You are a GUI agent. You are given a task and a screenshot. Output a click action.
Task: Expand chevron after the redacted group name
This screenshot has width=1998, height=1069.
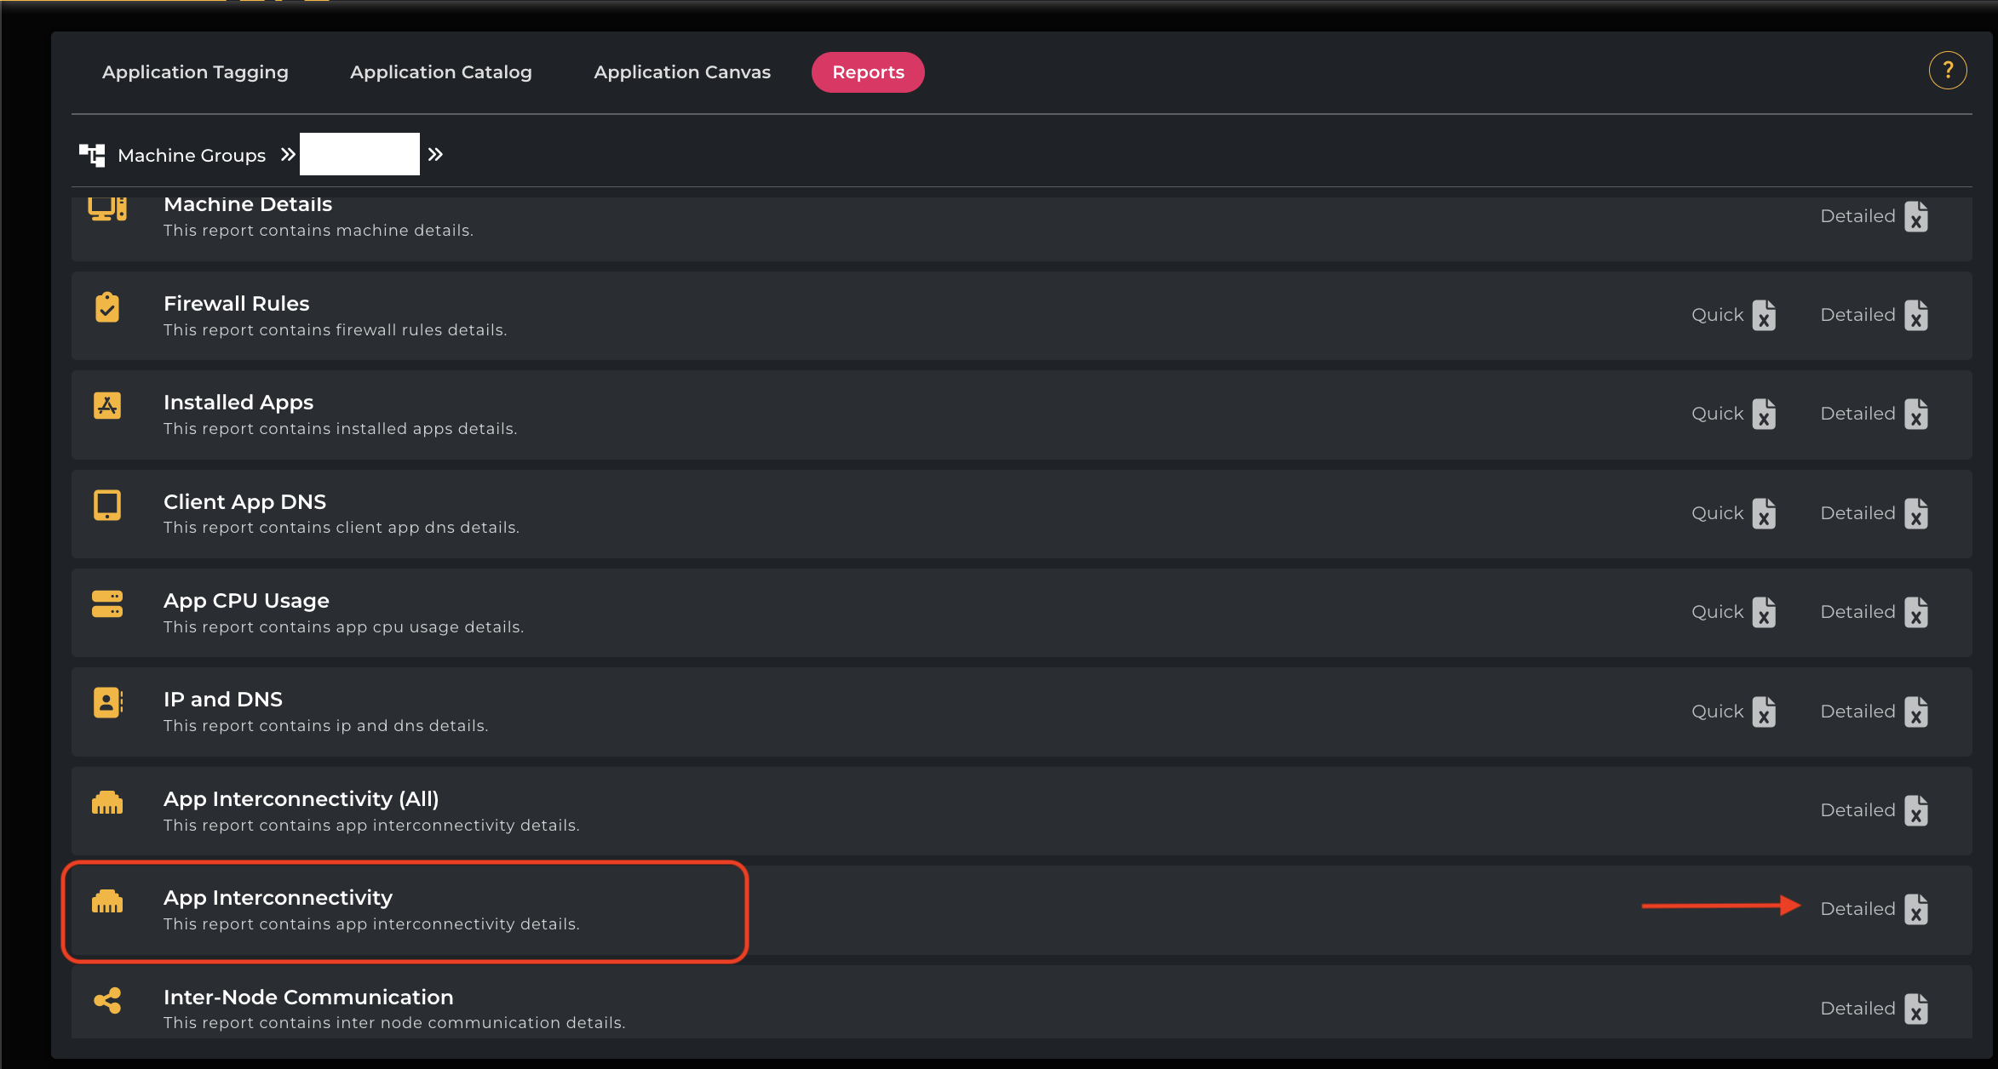[435, 154]
